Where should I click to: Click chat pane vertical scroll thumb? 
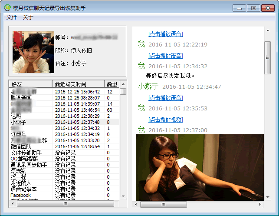[267, 57]
